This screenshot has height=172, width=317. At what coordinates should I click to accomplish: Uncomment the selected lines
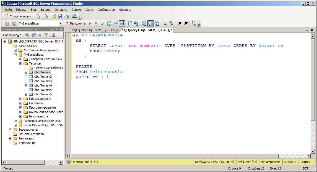[171, 23]
